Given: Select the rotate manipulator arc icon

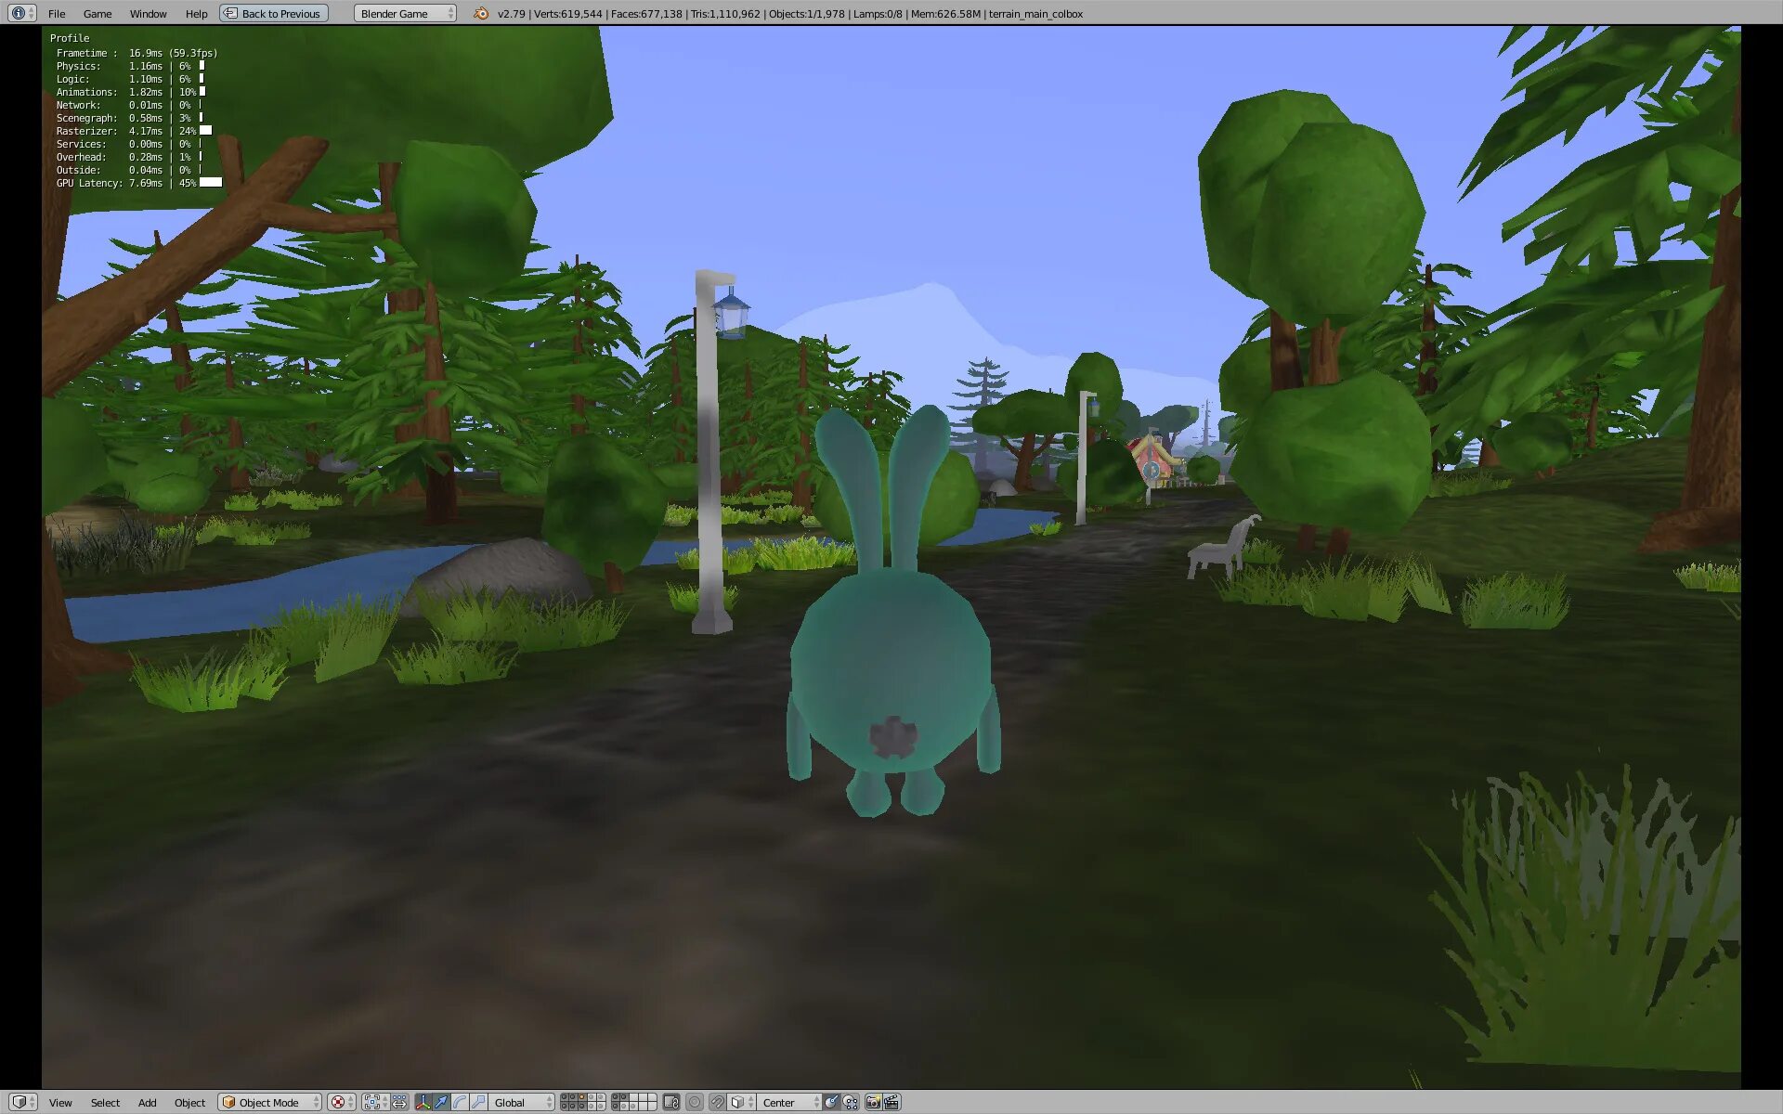Looking at the screenshot, I should [460, 1102].
